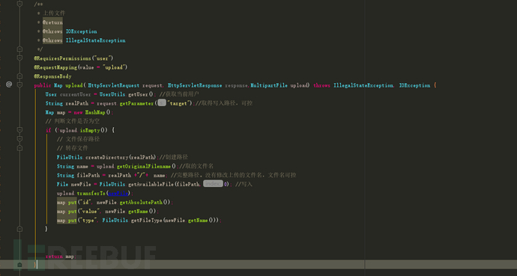The image size is (517, 276).
Task: Collapse the public Map upload method
Action: (x=19, y=85)
